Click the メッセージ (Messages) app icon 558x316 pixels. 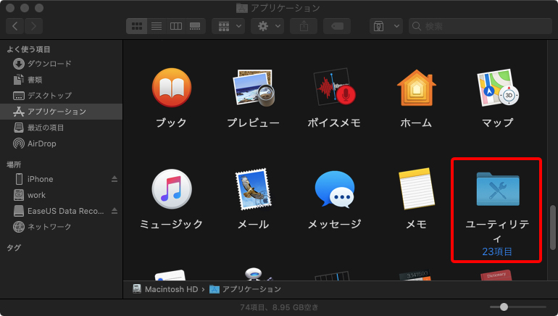[x=334, y=189]
